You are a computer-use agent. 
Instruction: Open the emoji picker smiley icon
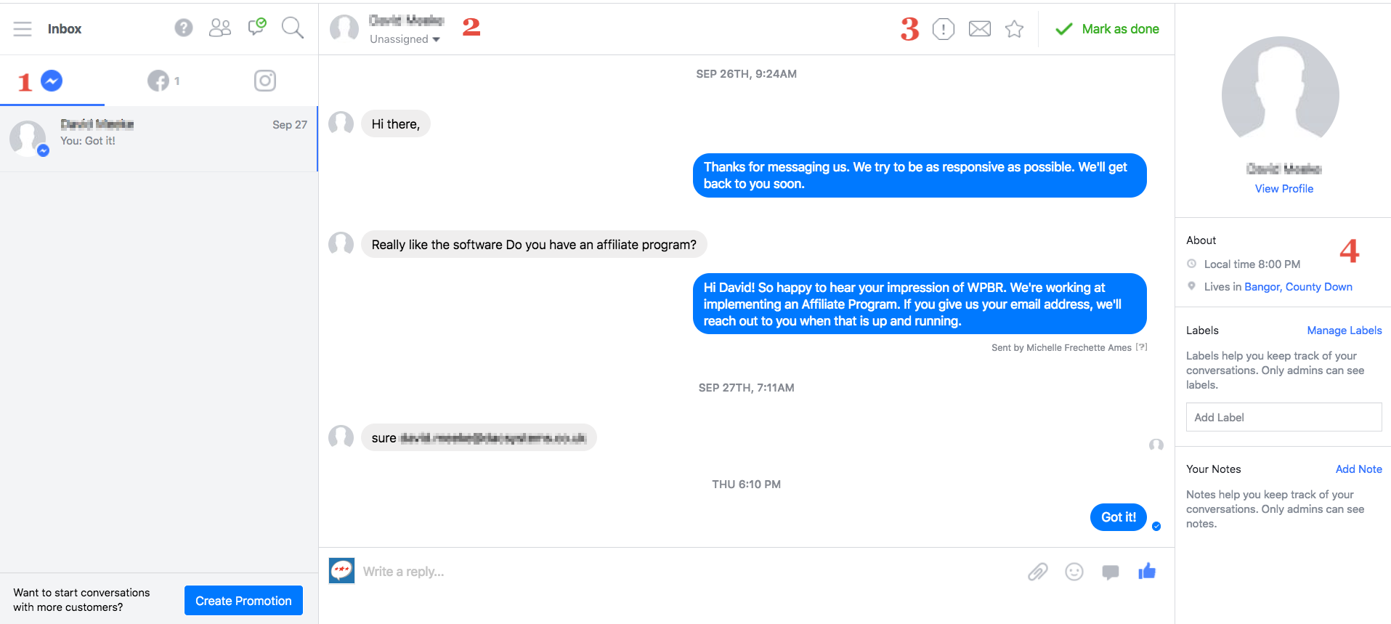[1074, 572]
